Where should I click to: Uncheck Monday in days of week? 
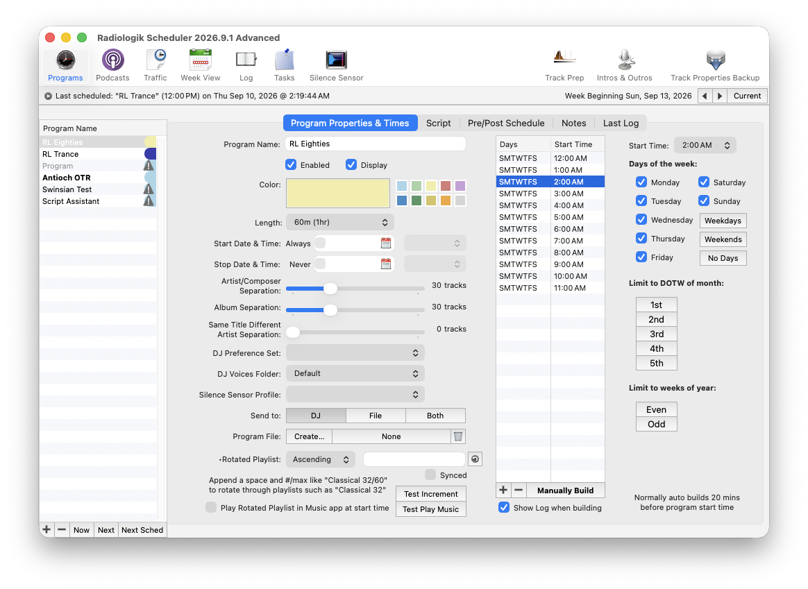641,182
